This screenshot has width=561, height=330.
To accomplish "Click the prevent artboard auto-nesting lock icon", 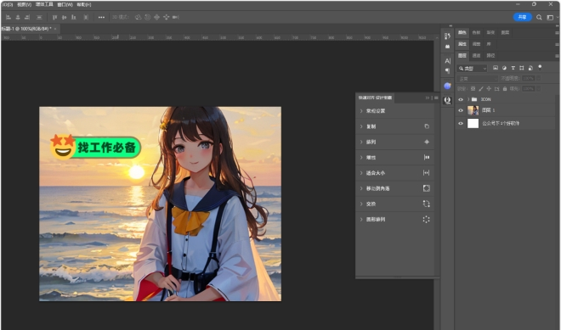I will [496, 88].
